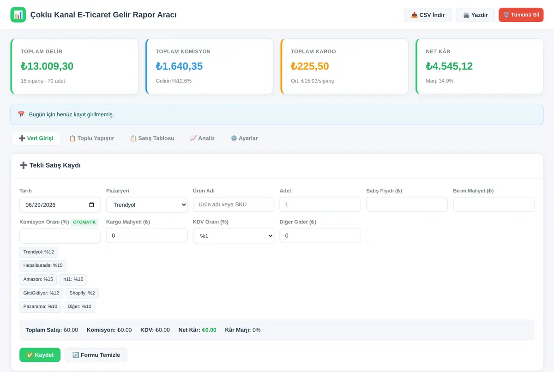Click the calendar icon in the info banner

point(21,114)
